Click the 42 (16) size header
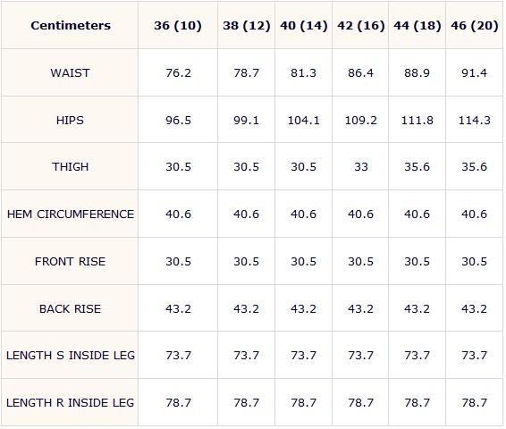This screenshot has height=429, width=506. click(361, 26)
